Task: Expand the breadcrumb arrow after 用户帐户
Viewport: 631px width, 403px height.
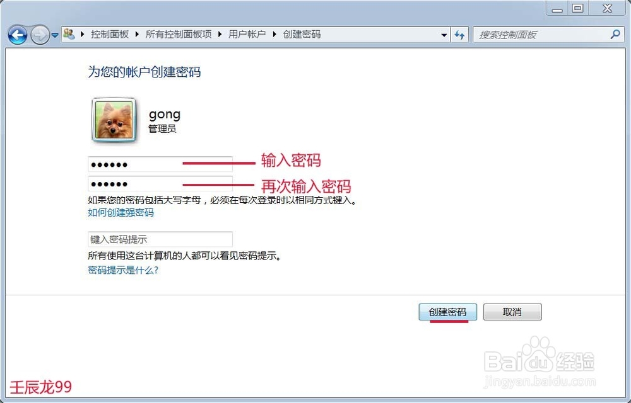Action: [x=274, y=35]
